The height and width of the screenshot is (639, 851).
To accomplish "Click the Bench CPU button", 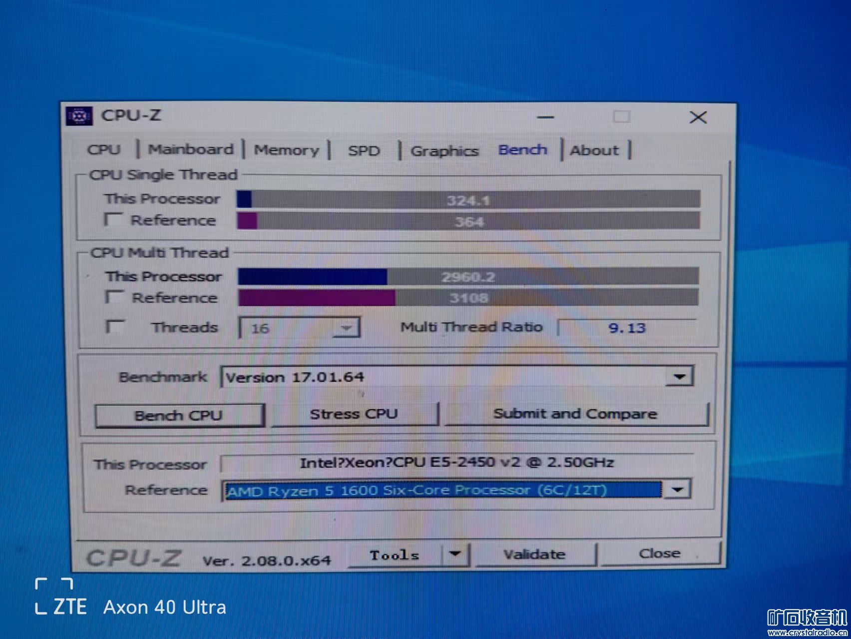I will 179,415.
